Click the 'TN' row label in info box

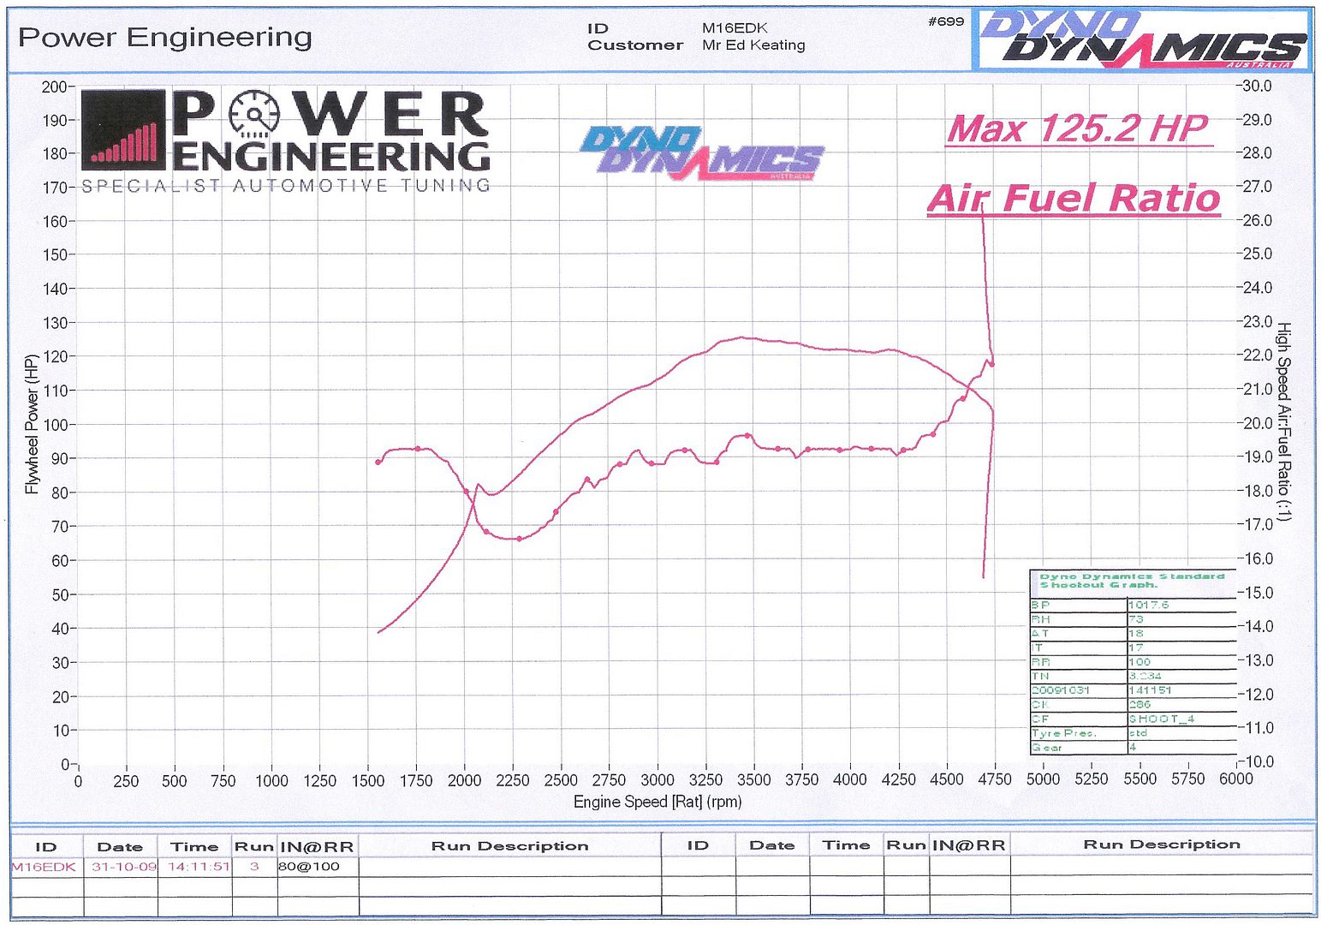pos(1040,677)
